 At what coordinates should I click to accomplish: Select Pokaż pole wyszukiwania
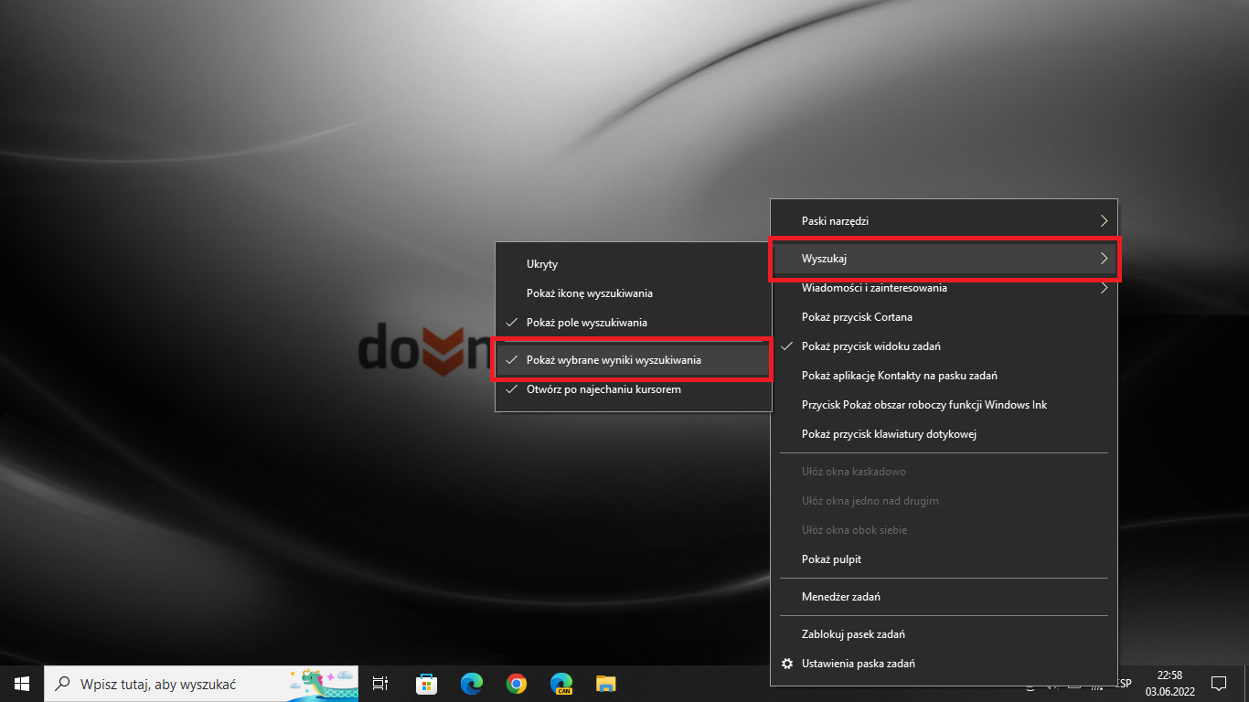(x=633, y=323)
